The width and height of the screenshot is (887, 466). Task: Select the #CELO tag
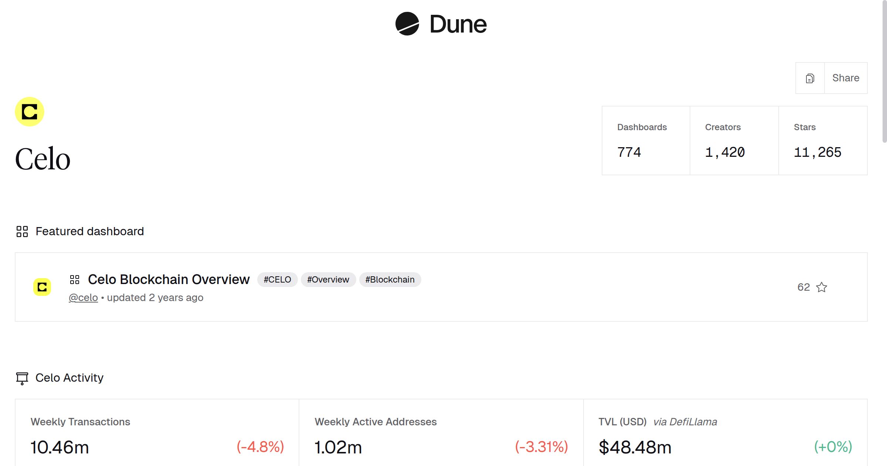pos(277,280)
